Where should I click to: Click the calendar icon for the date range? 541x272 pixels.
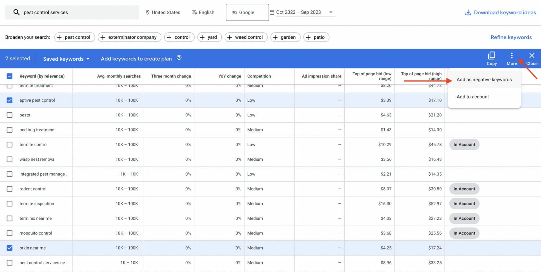[x=271, y=12]
